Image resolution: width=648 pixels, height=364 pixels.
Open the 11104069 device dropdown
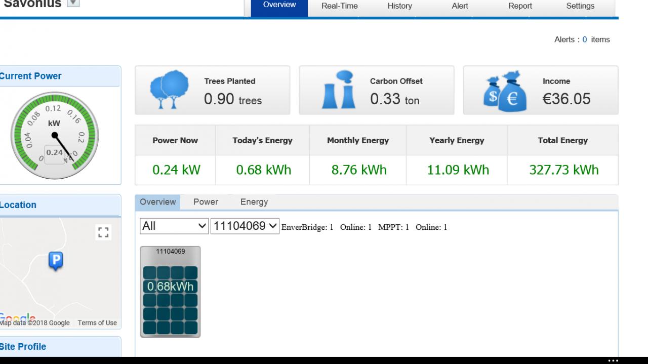pos(245,226)
